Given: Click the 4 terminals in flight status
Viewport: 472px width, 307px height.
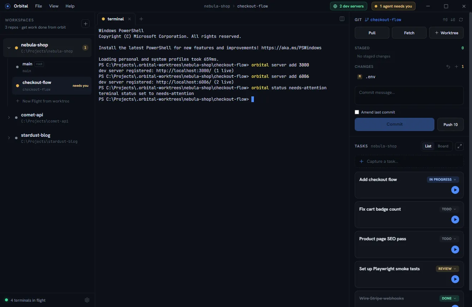Looking at the screenshot, I should [25, 300].
